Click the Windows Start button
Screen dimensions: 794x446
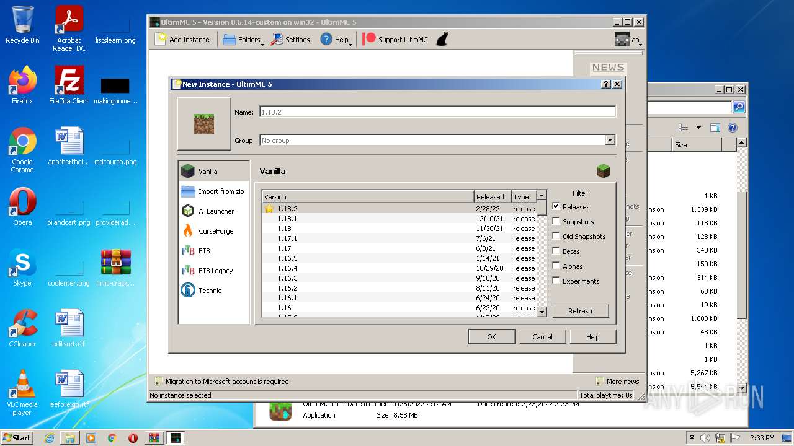(17, 437)
